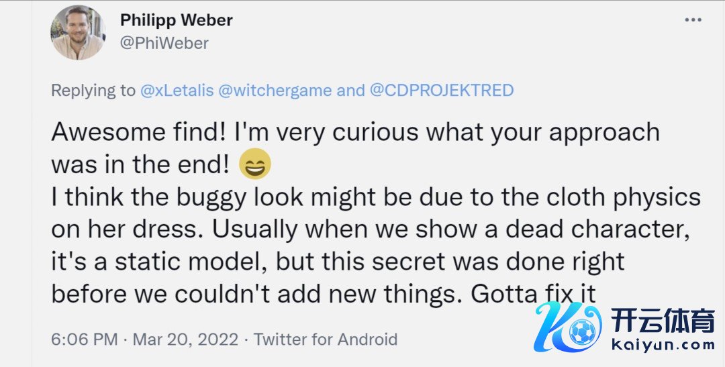Click the "Replying to" label

[93, 90]
